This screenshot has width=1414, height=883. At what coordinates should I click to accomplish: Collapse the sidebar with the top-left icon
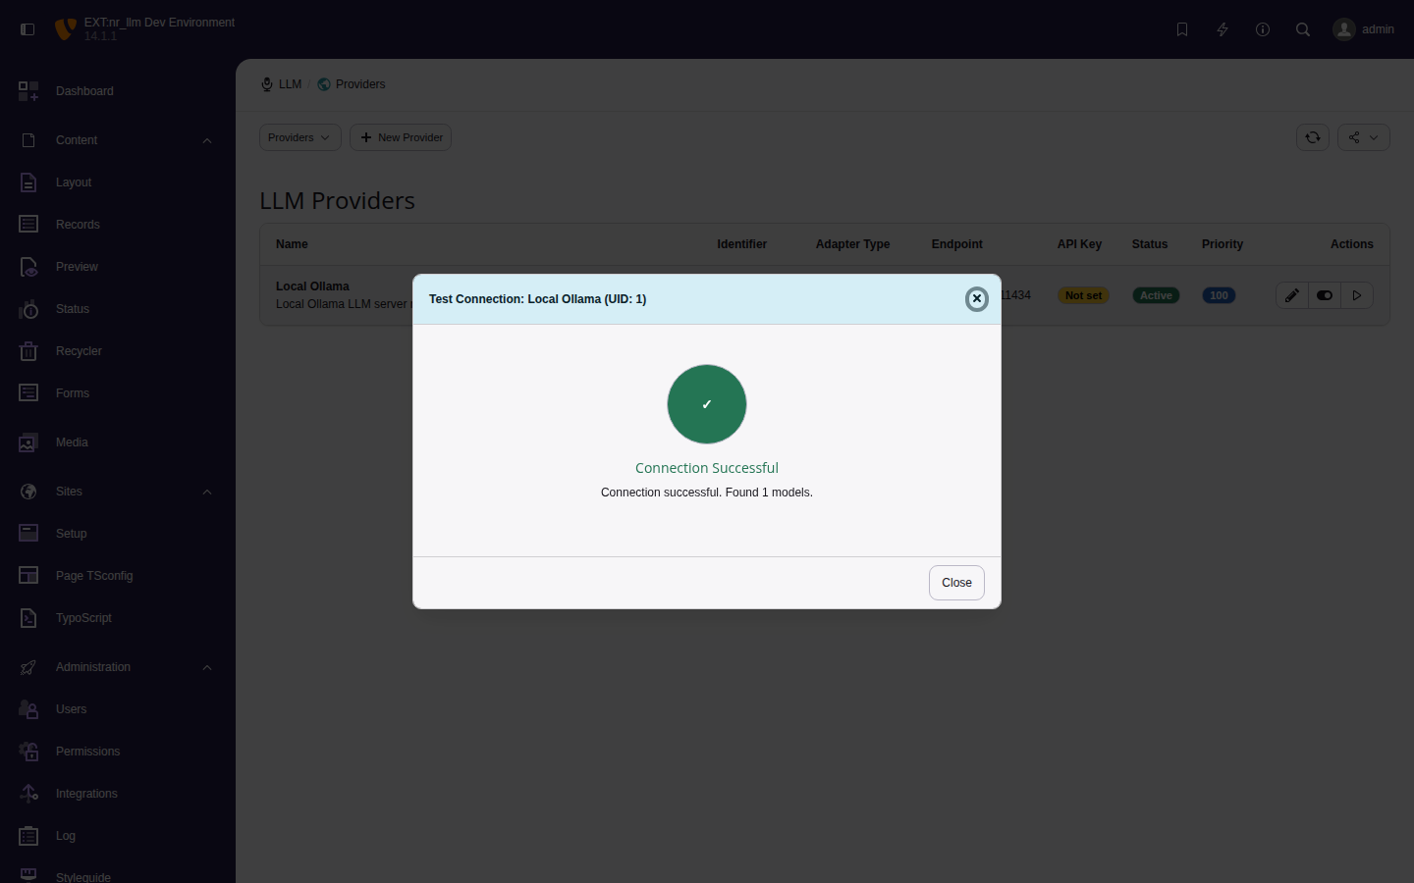coord(27,28)
